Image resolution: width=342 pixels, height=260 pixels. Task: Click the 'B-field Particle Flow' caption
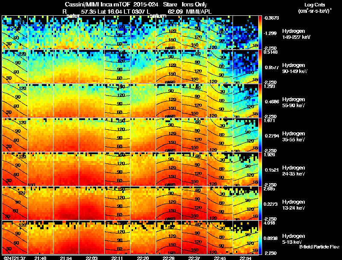[319, 247]
